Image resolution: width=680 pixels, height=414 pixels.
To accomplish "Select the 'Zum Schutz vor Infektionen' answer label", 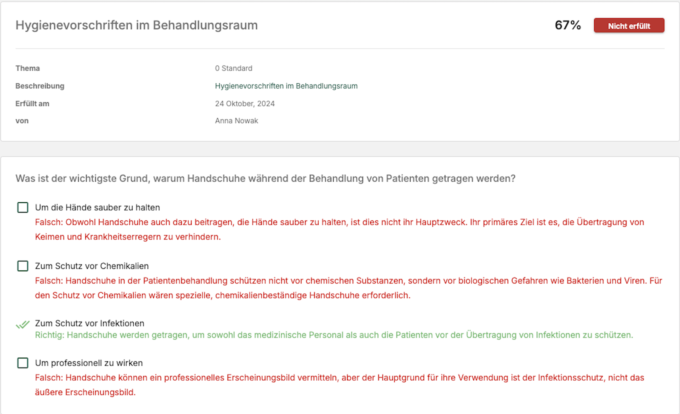I will tap(90, 323).
